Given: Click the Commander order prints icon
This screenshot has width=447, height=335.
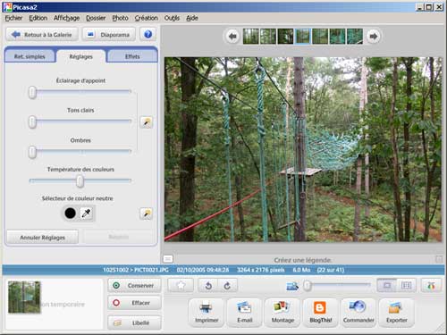Looking at the screenshot, I should pyautogui.click(x=358, y=313).
